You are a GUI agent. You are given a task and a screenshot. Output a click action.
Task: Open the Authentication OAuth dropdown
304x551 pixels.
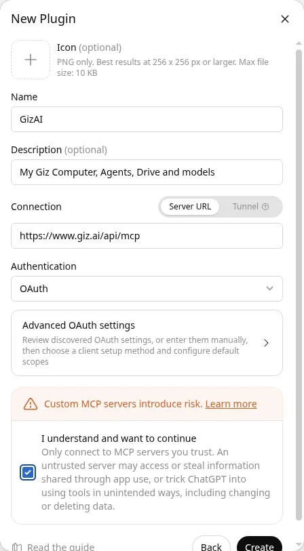coord(147,289)
